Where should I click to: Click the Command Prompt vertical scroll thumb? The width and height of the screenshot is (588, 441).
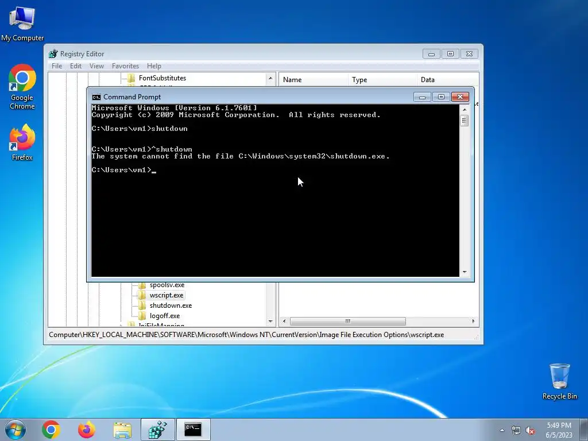pos(465,121)
